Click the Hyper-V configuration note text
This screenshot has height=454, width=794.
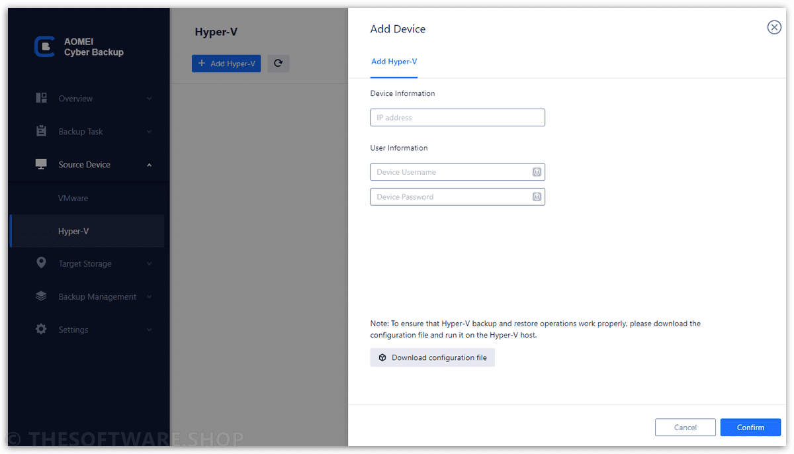[535, 330]
